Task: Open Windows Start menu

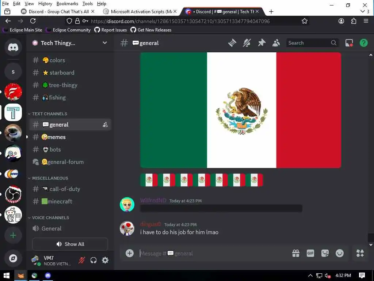Action: [x=7, y=276]
